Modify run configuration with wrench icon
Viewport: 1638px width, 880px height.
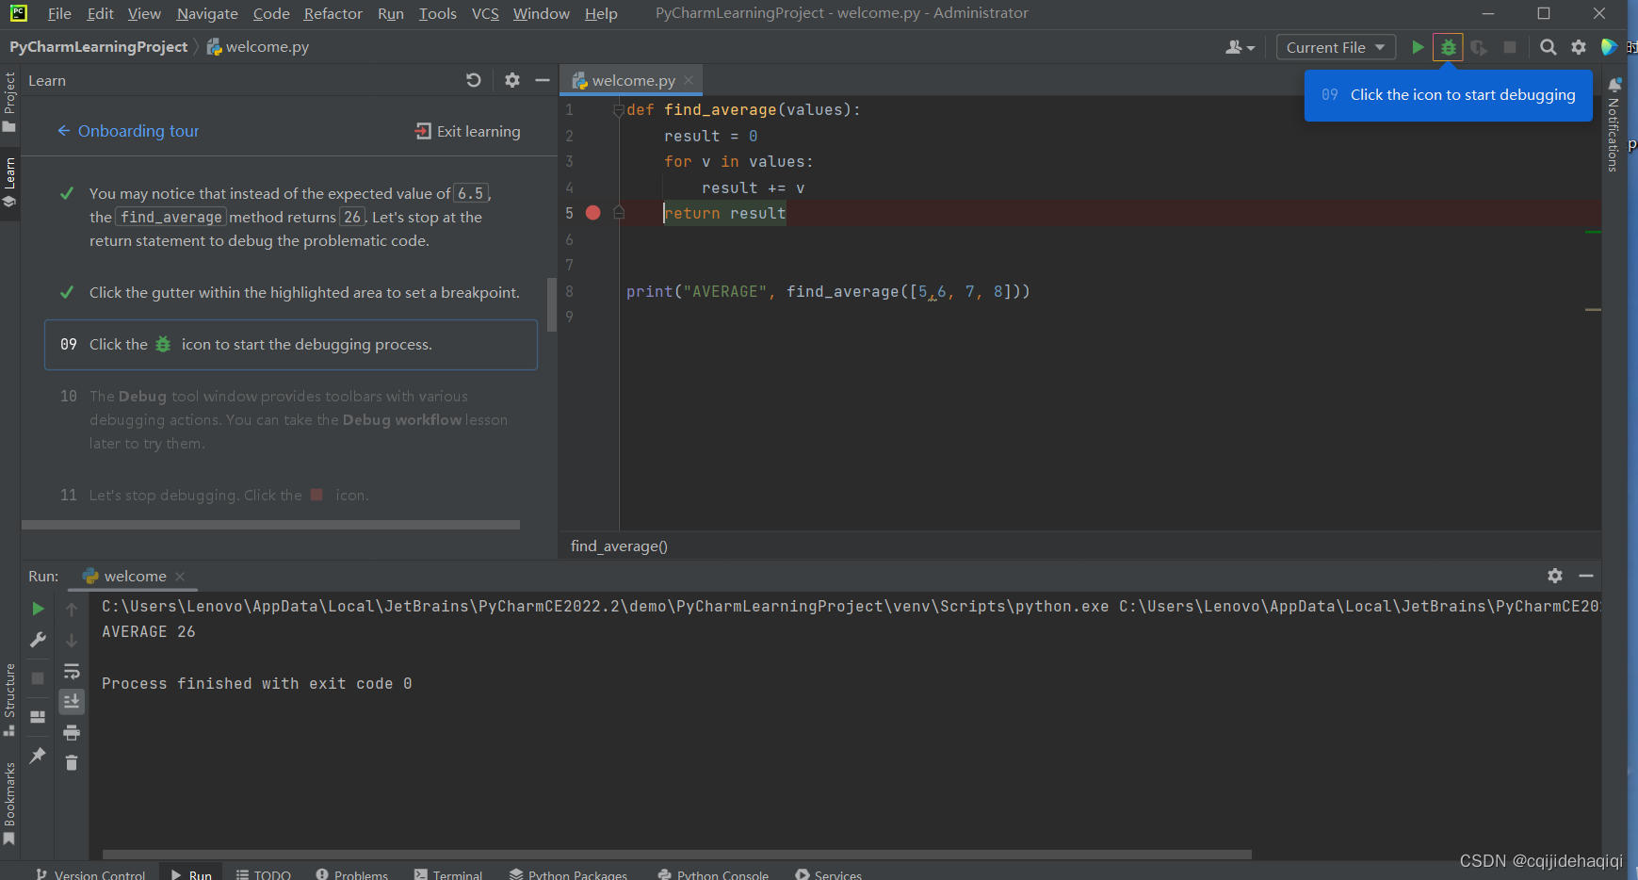tap(38, 640)
